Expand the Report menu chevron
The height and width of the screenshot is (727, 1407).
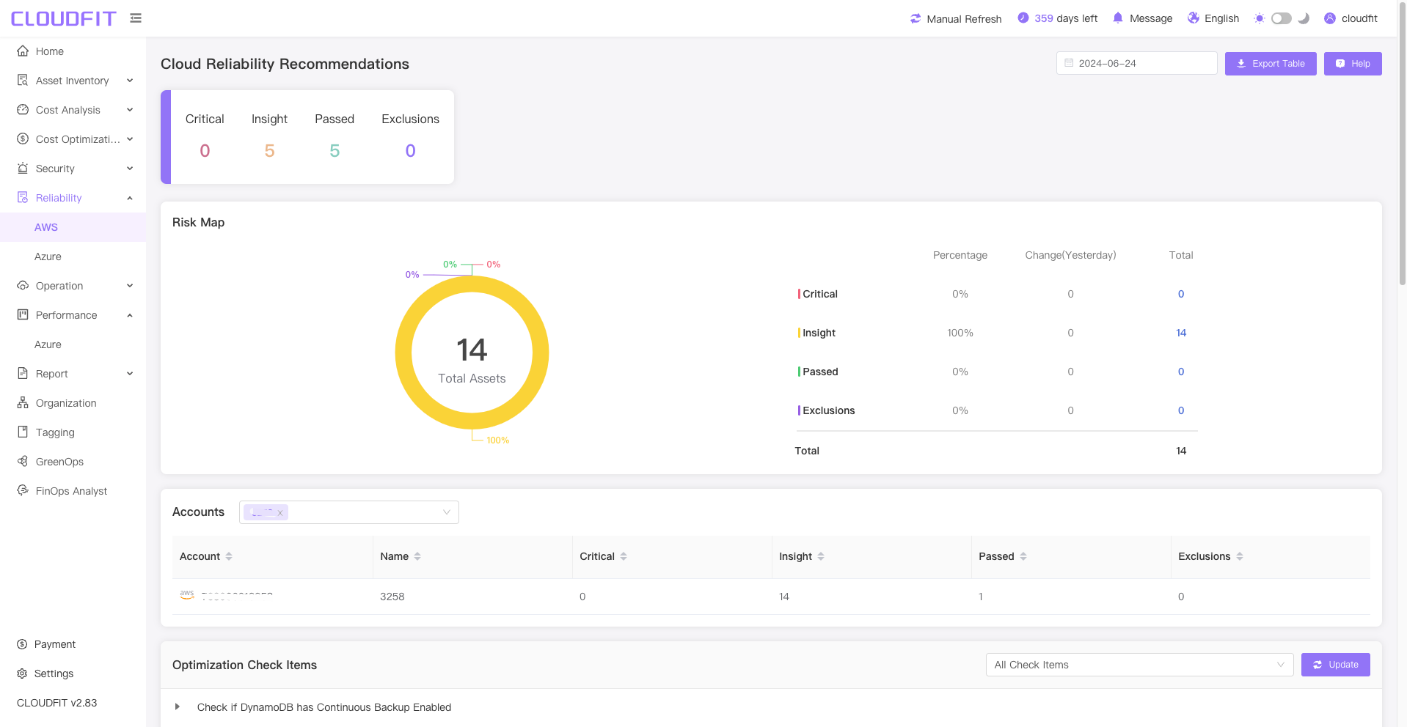click(x=130, y=374)
